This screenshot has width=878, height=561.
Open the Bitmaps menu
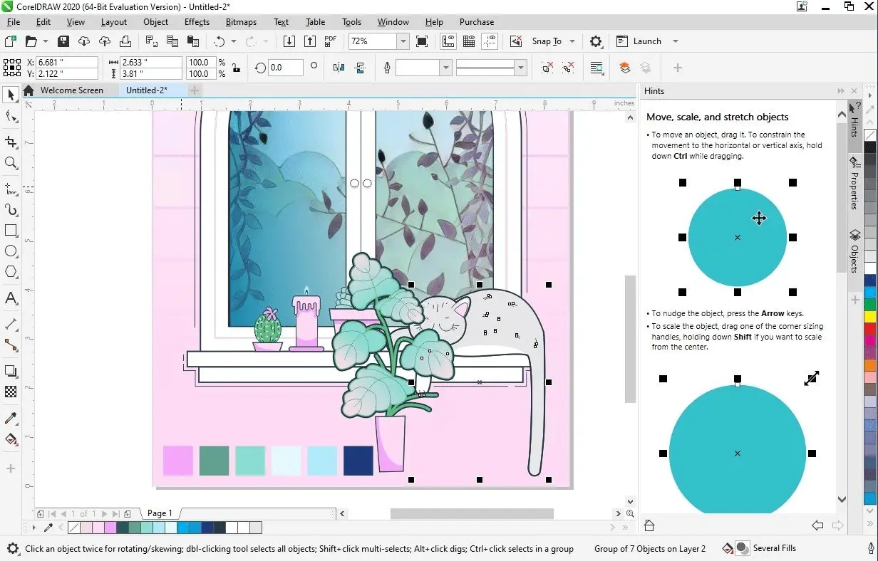pyautogui.click(x=241, y=22)
